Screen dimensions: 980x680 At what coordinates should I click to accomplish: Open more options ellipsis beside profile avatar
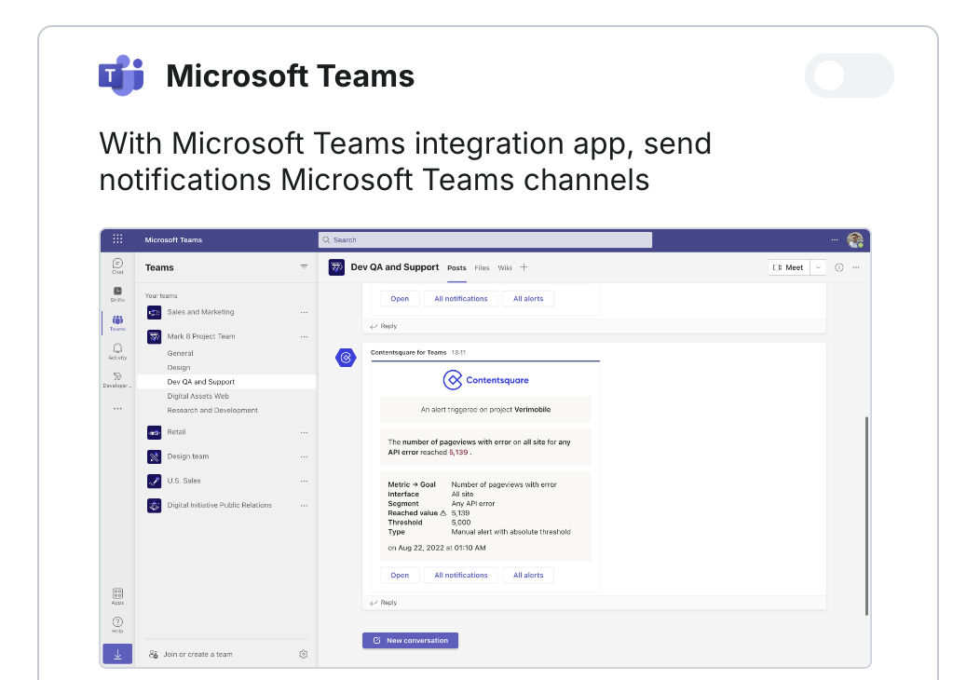coord(835,240)
